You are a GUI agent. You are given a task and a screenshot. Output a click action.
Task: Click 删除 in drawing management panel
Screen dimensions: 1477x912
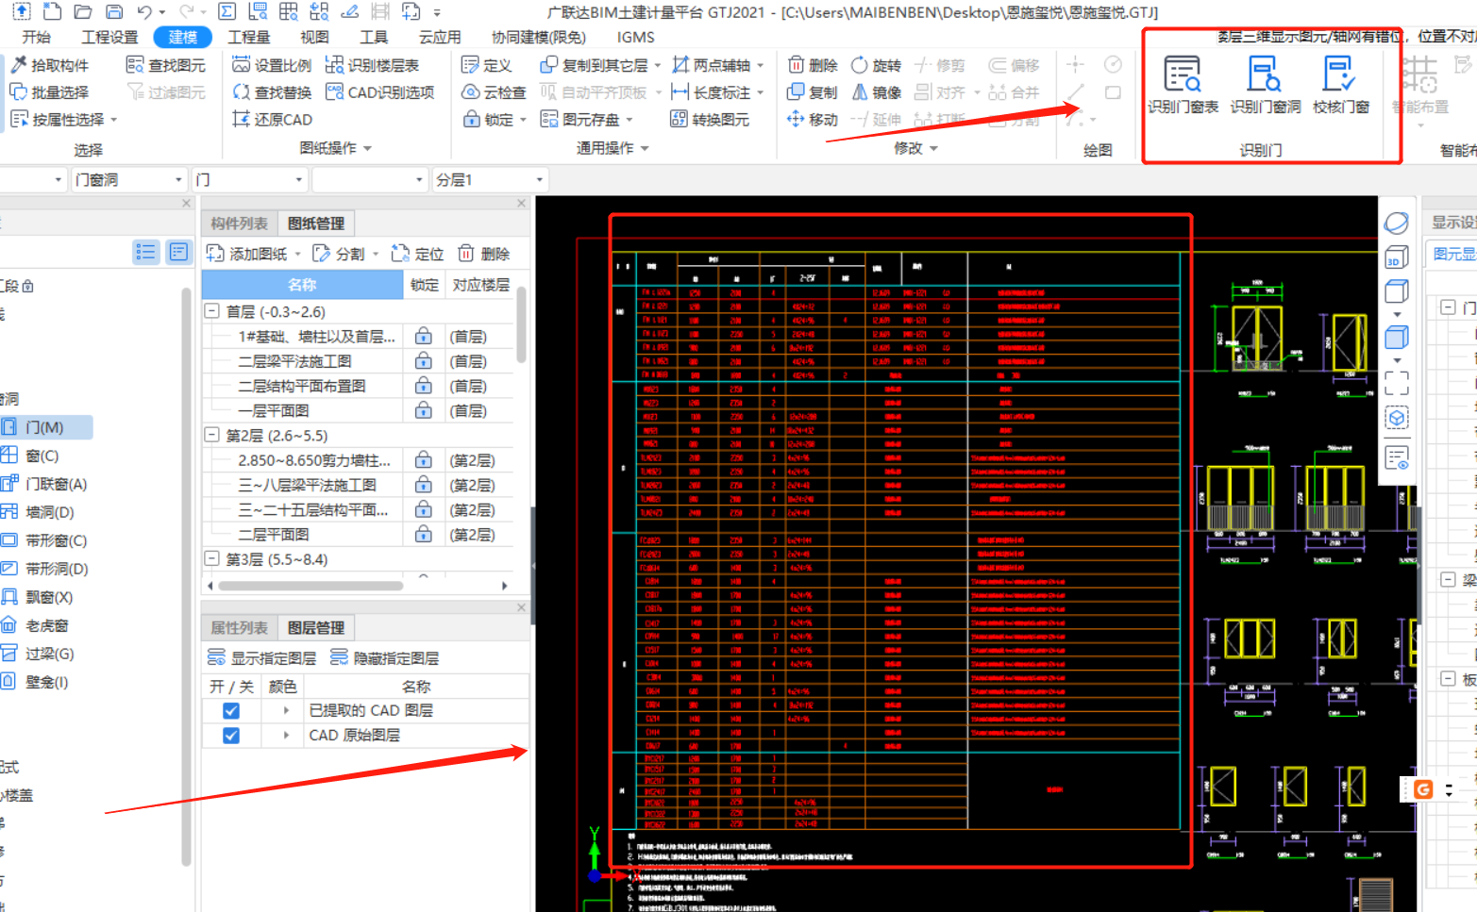click(484, 254)
